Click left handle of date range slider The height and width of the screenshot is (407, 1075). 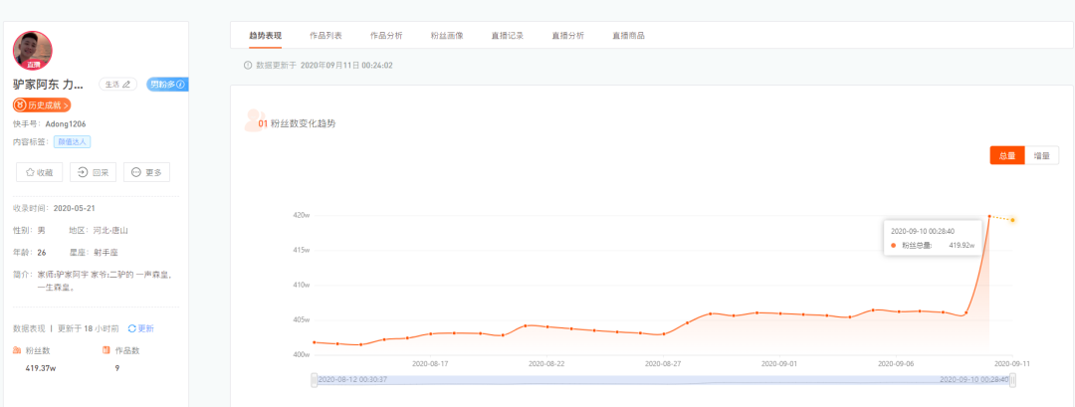click(x=314, y=380)
